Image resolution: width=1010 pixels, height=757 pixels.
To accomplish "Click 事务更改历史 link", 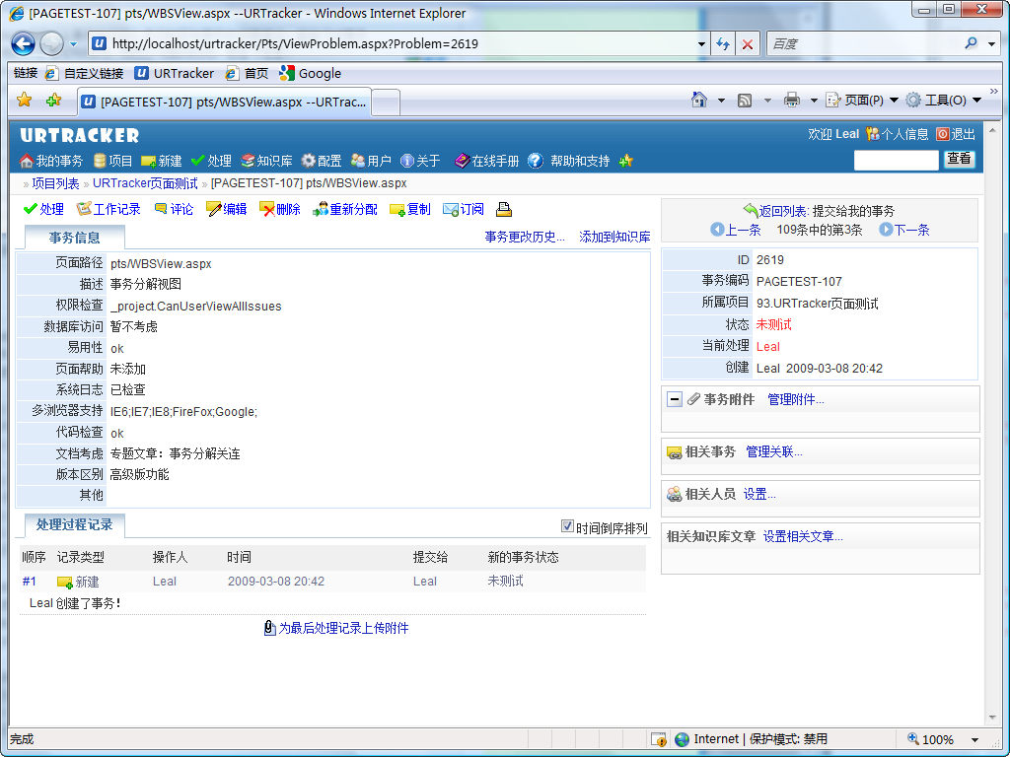I will pyautogui.click(x=525, y=237).
